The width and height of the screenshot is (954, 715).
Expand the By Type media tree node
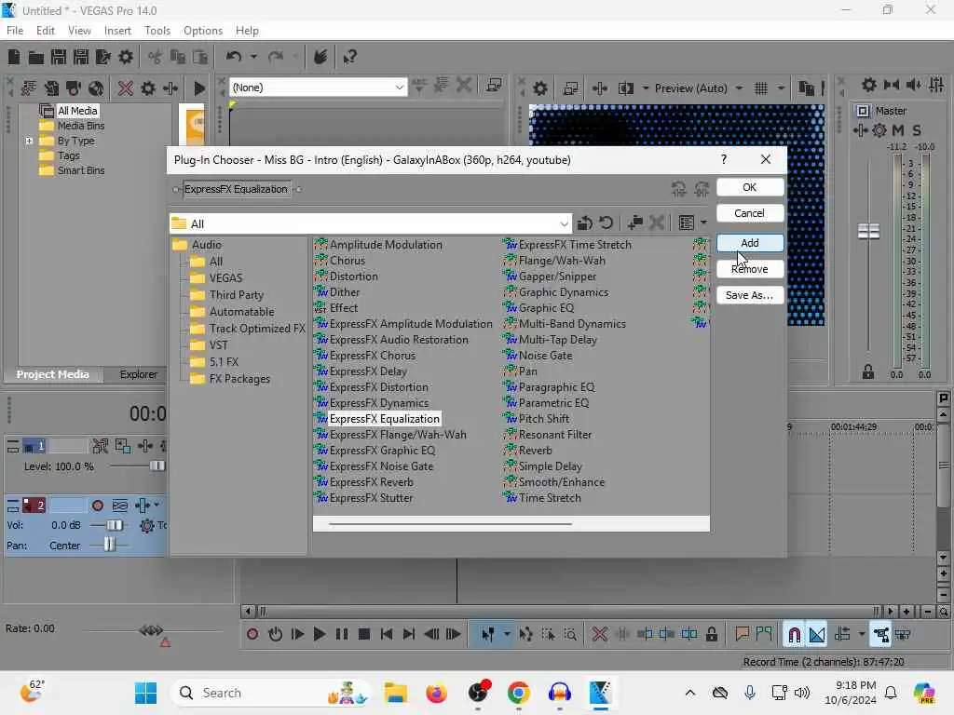(x=29, y=142)
